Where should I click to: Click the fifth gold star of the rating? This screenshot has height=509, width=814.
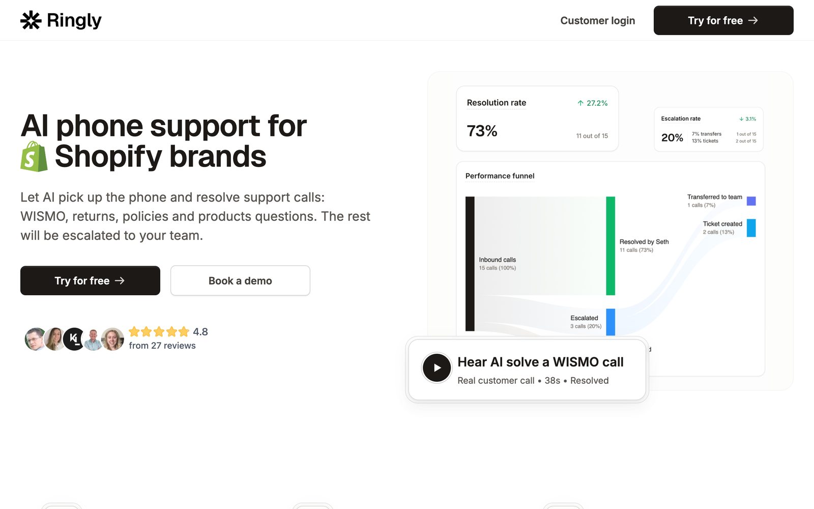pyautogui.click(x=183, y=331)
